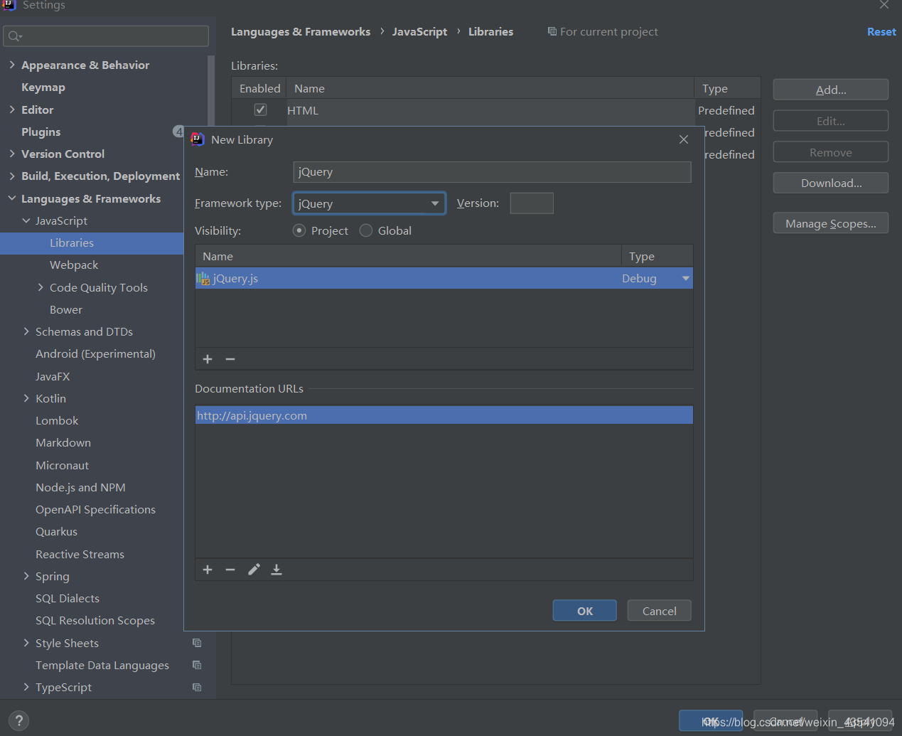Remove the selected file from the library list
This screenshot has width=902, height=736.
coord(230,359)
